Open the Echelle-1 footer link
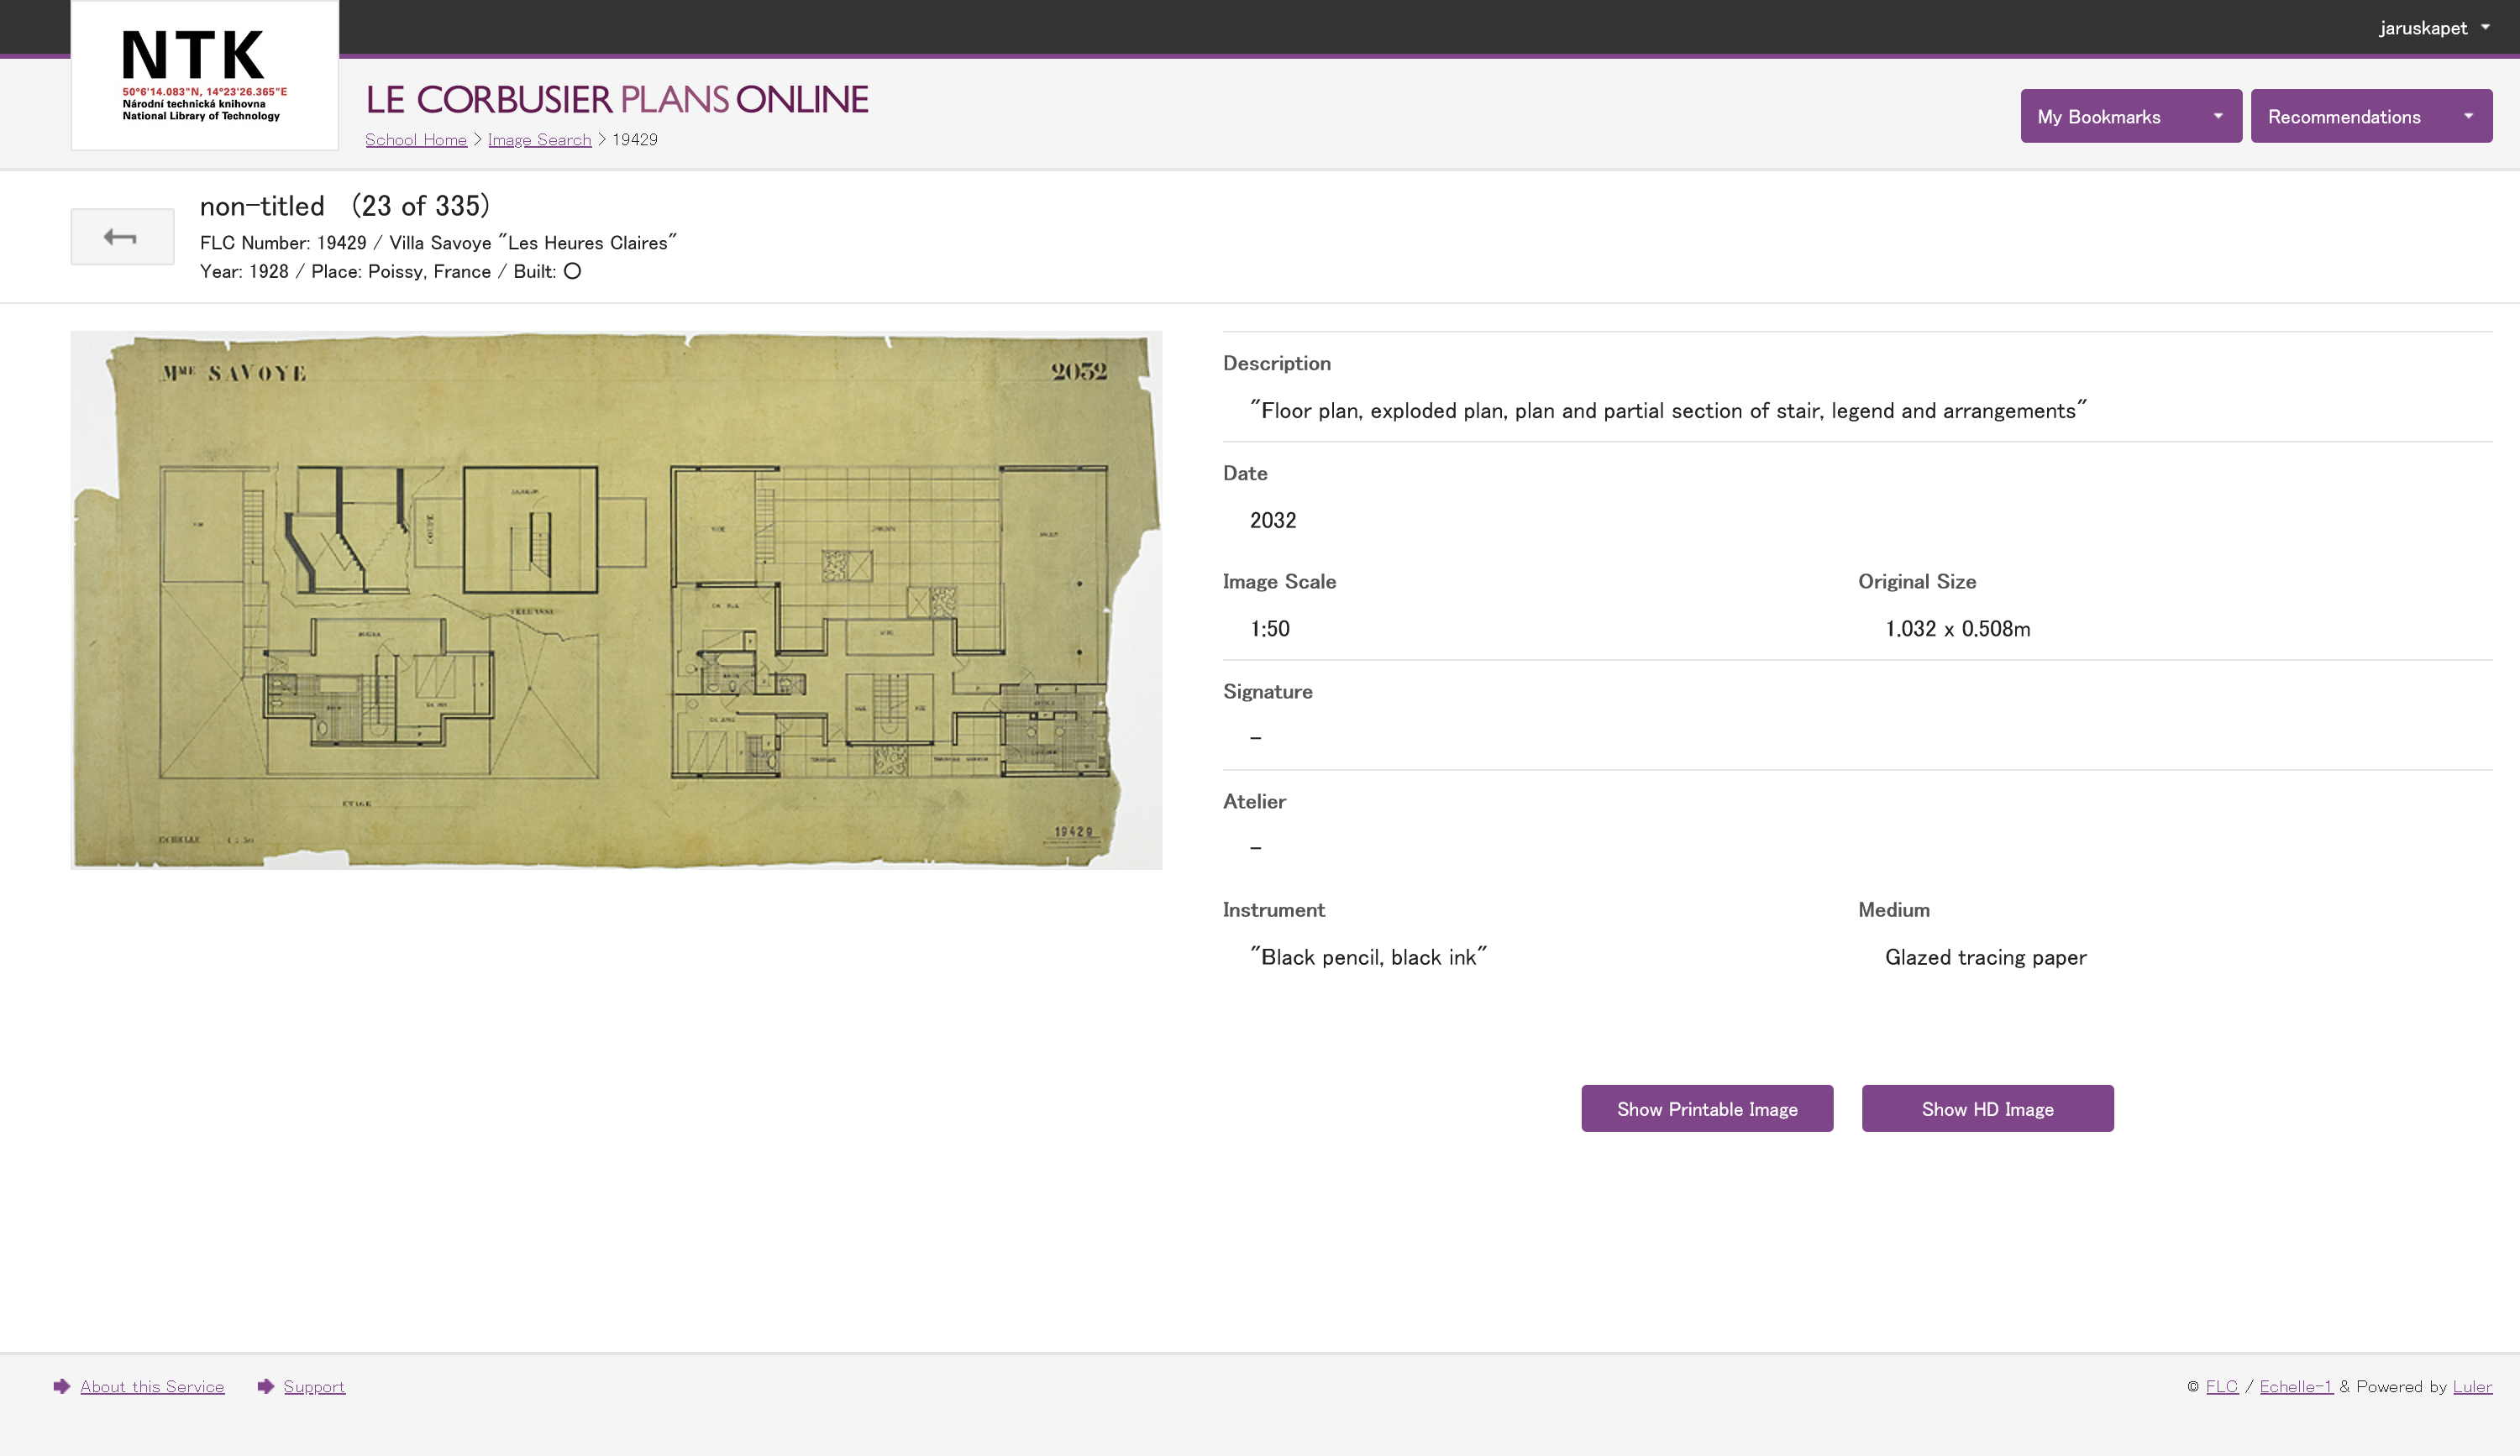 coord(2296,1386)
